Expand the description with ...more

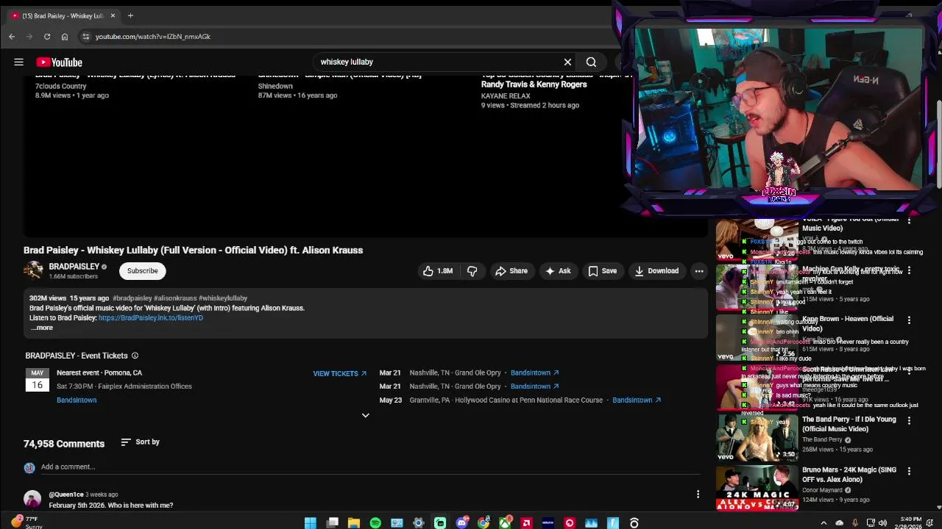[x=42, y=328]
